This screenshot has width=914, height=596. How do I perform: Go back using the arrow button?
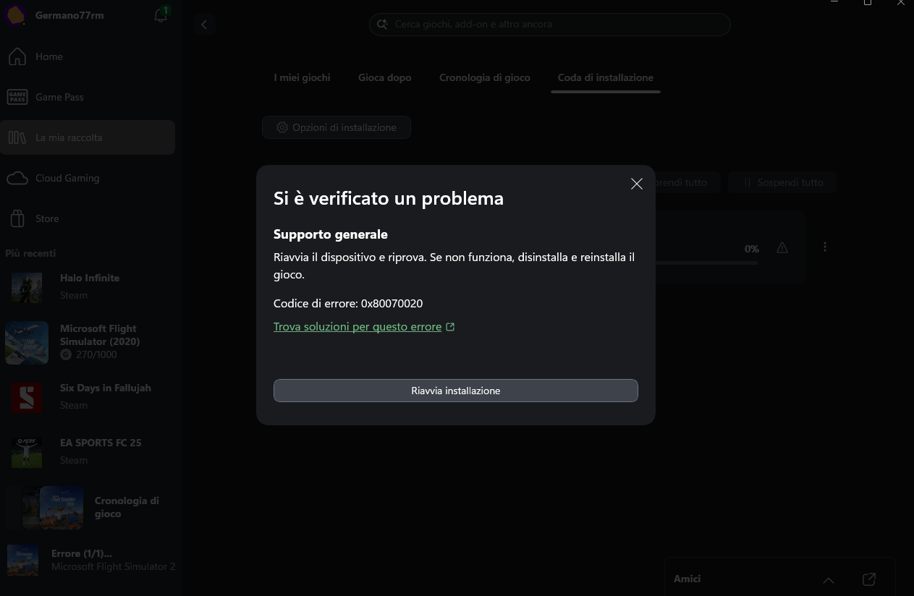tap(204, 25)
